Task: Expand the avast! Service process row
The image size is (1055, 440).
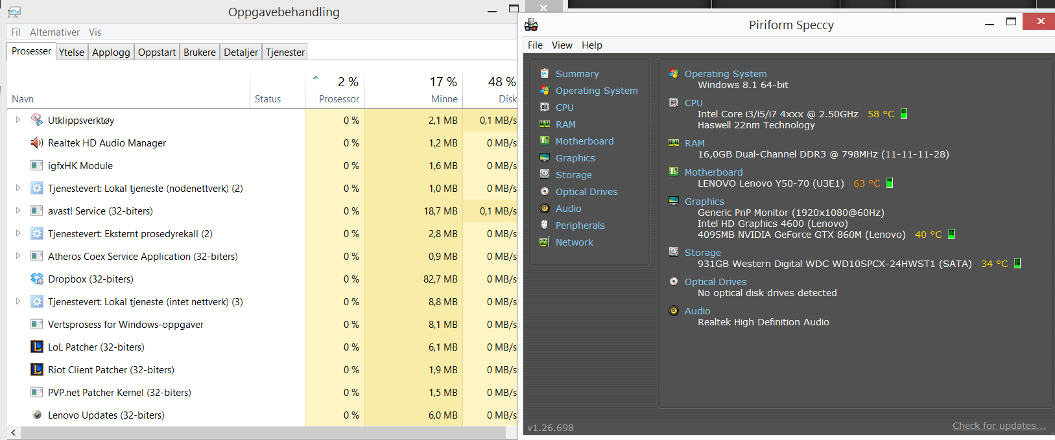Action: point(18,211)
